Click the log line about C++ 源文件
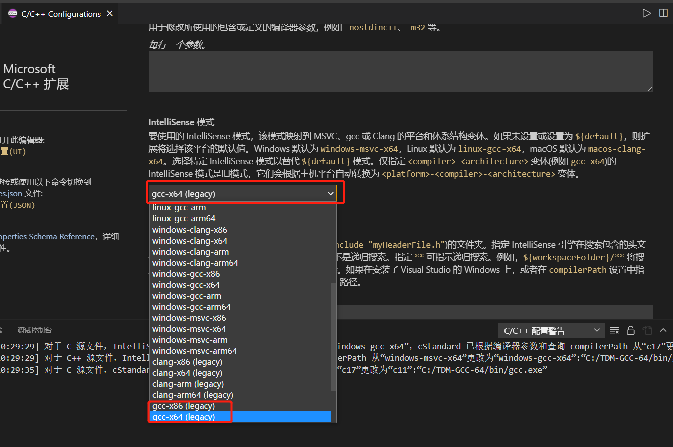The height and width of the screenshot is (447, 673). pos(336,358)
